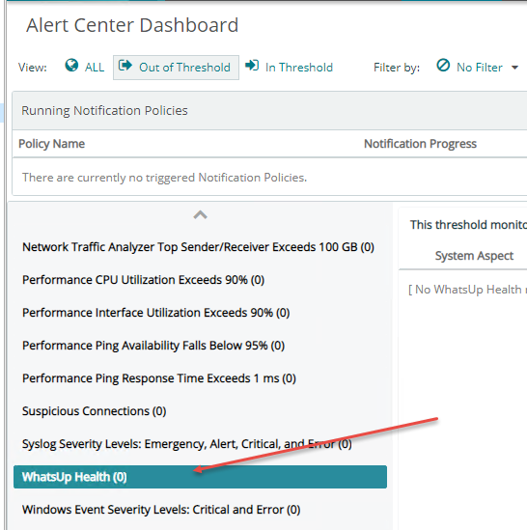Select Windows Event Severity Levels threshold
This screenshot has height=530, width=527.
pos(161,510)
